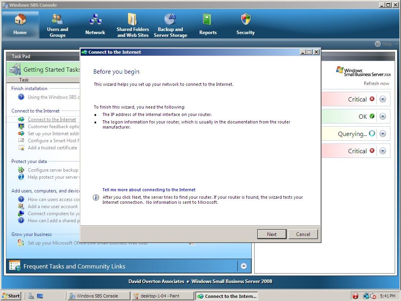Cancel the Connect to the Internet wizard
This screenshot has height=301, width=401.
click(x=303, y=234)
